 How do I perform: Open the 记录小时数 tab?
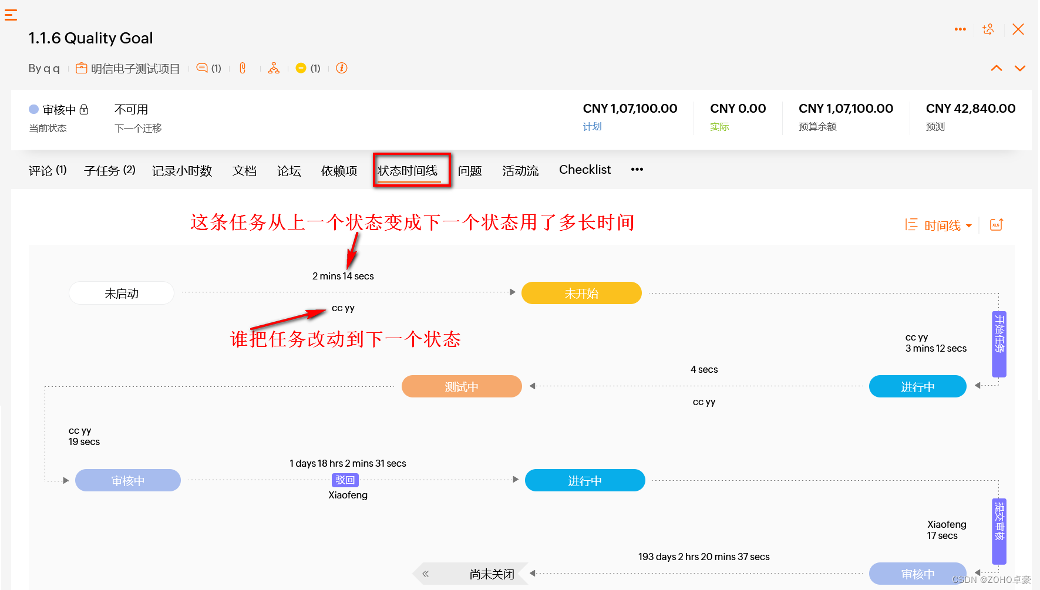point(182,170)
